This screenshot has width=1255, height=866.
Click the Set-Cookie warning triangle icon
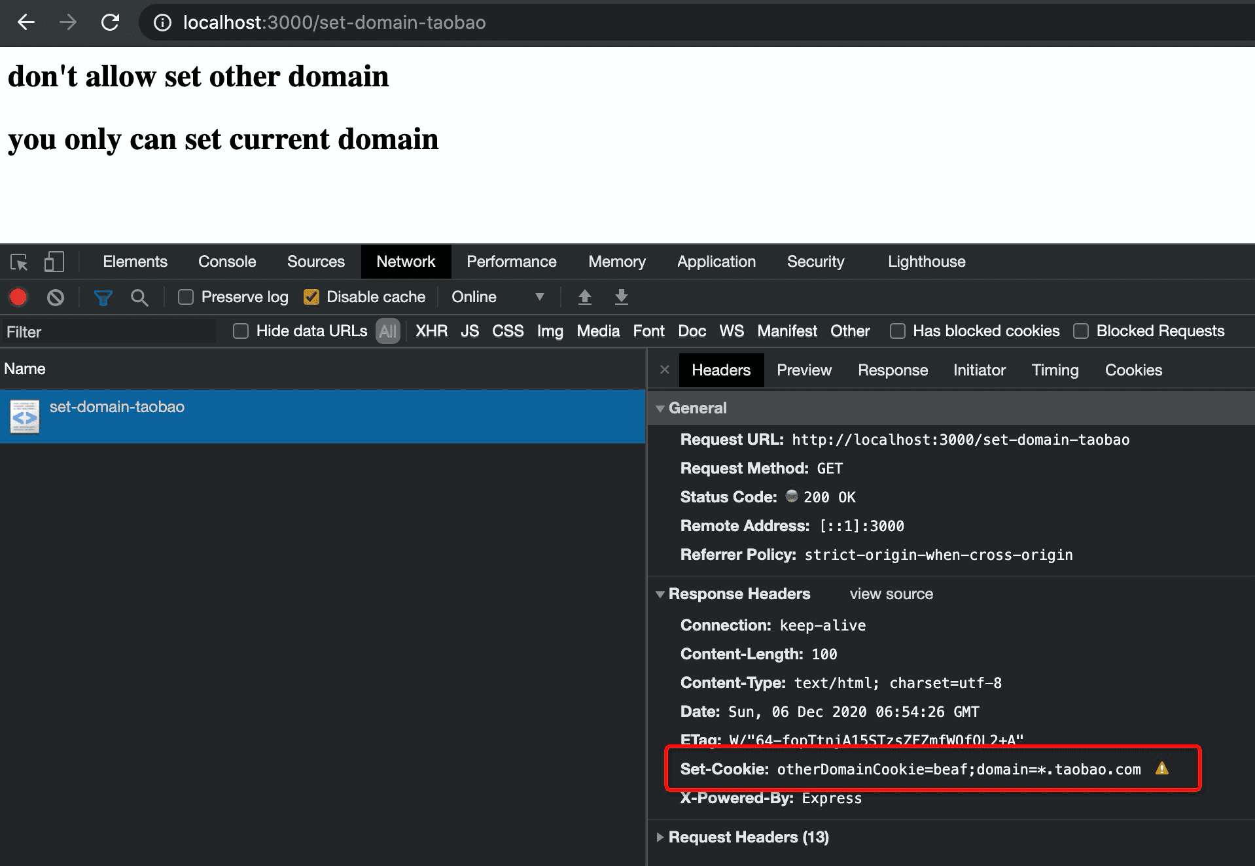click(x=1161, y=769)
